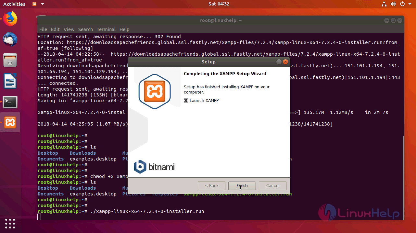Click the 'Setup' dialog title bar
Viewport: 417px width, 233px height.
click(x=208, y=62)
